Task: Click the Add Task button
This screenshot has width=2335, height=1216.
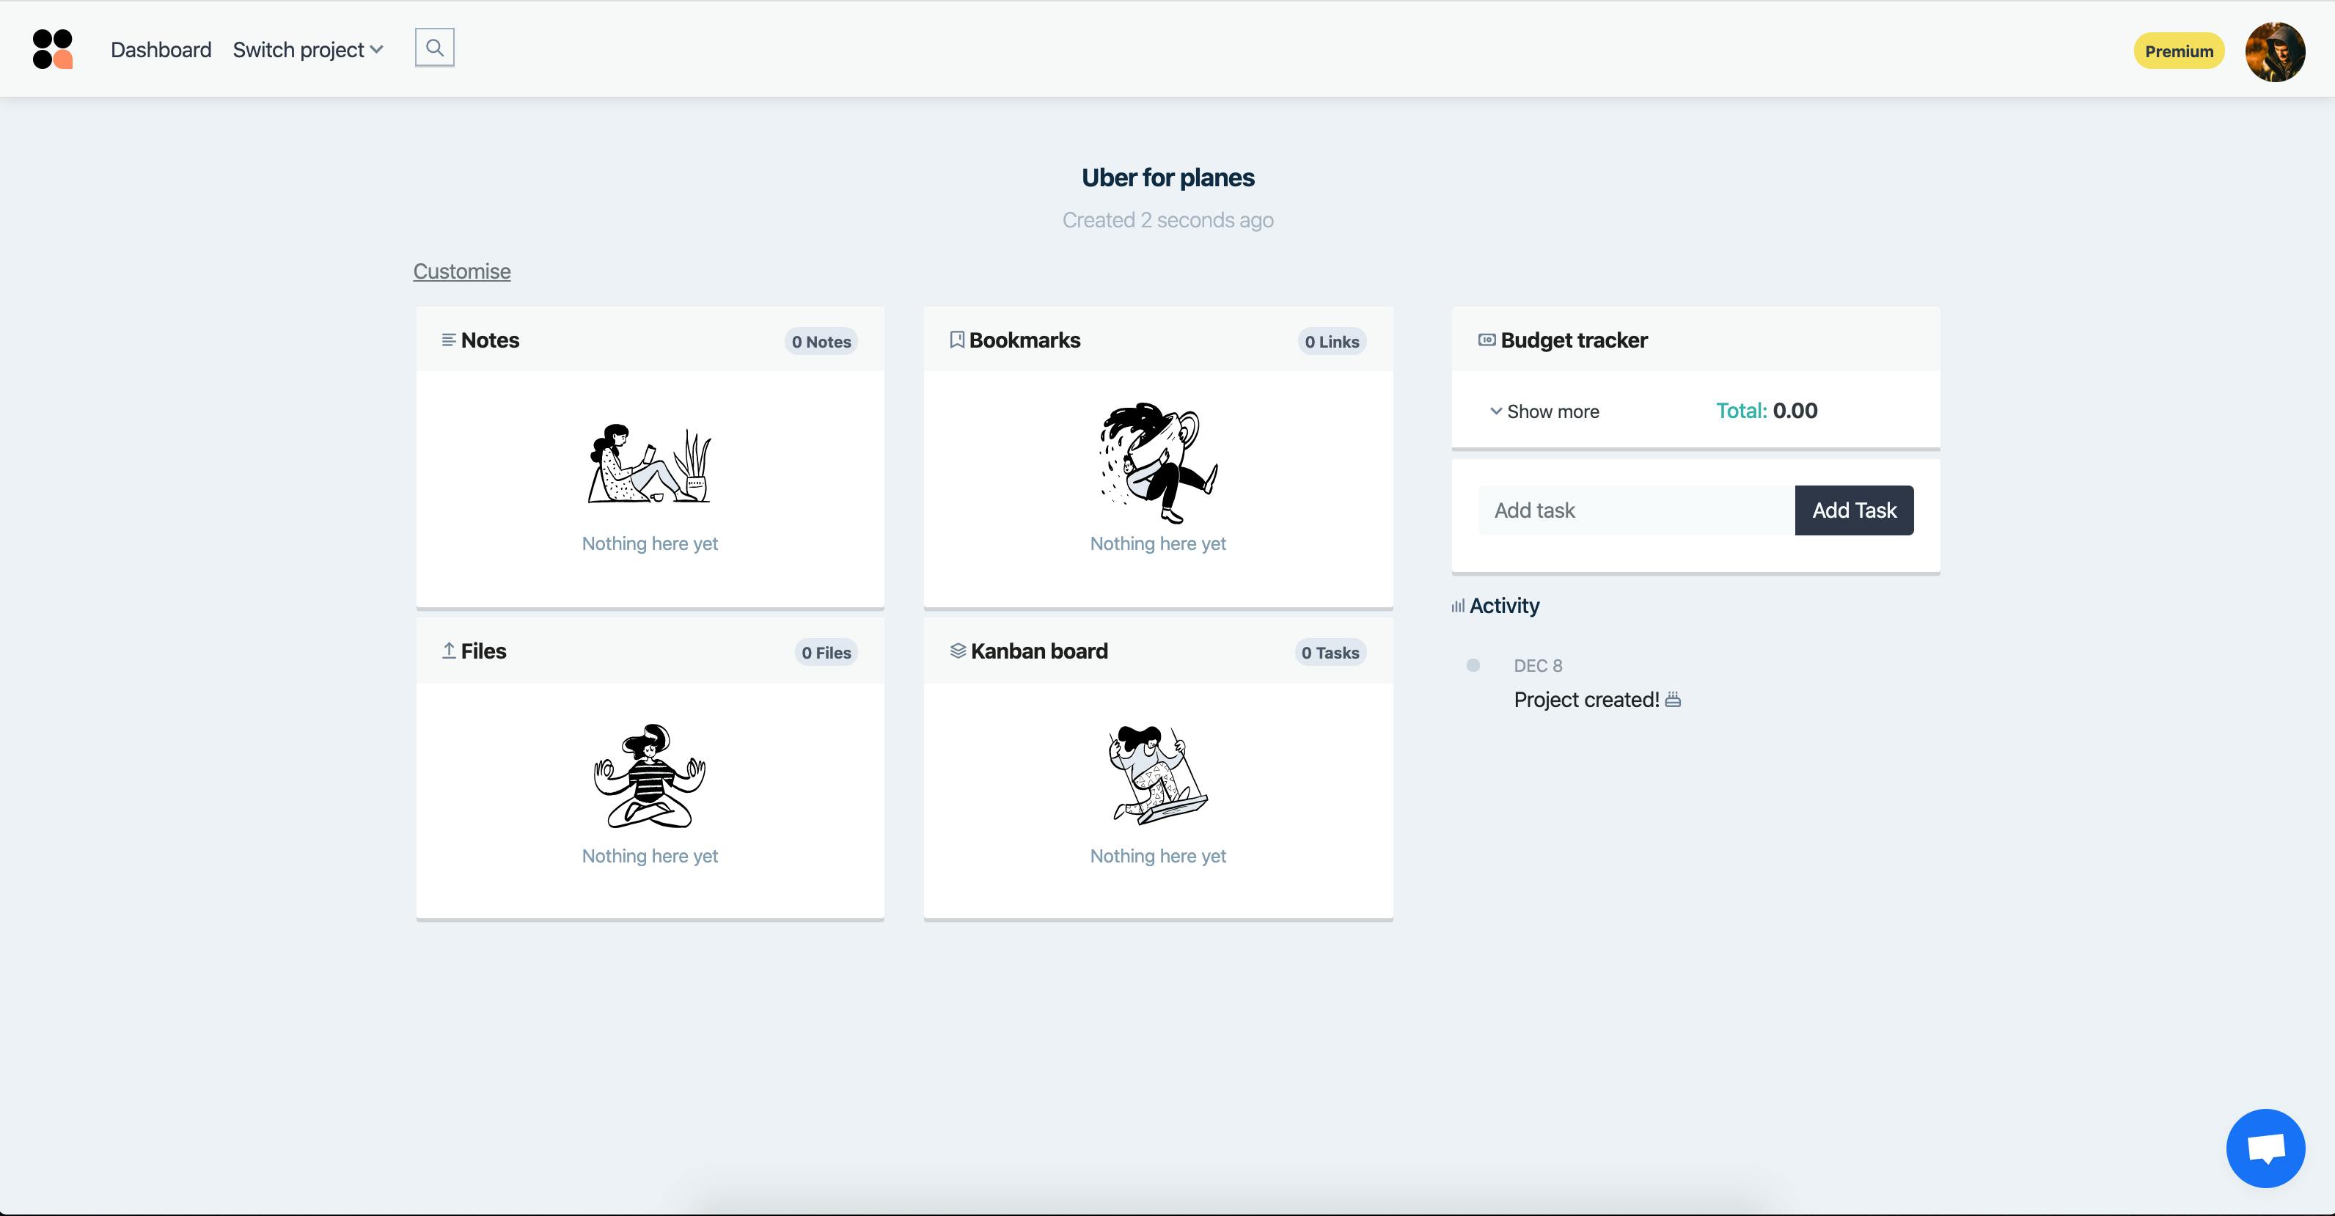Action: 1854,510
